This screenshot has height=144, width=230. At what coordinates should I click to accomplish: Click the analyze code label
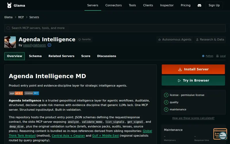(x=73, y=122)
